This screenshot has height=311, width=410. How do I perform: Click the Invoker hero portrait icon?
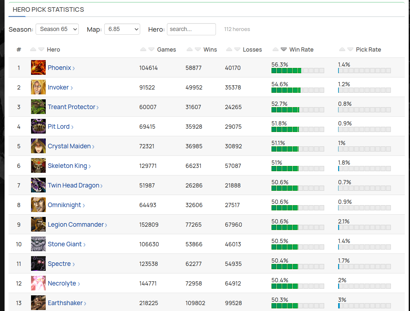[38, 87]
